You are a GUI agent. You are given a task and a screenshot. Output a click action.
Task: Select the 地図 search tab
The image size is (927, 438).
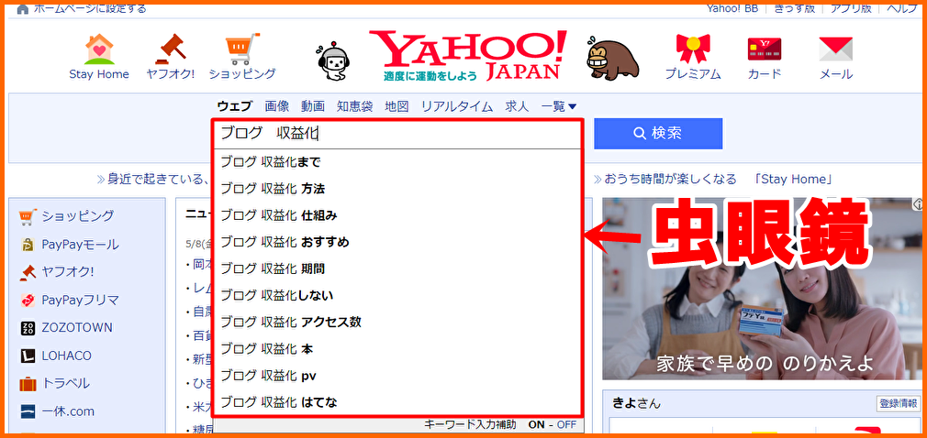pos(396,107)
